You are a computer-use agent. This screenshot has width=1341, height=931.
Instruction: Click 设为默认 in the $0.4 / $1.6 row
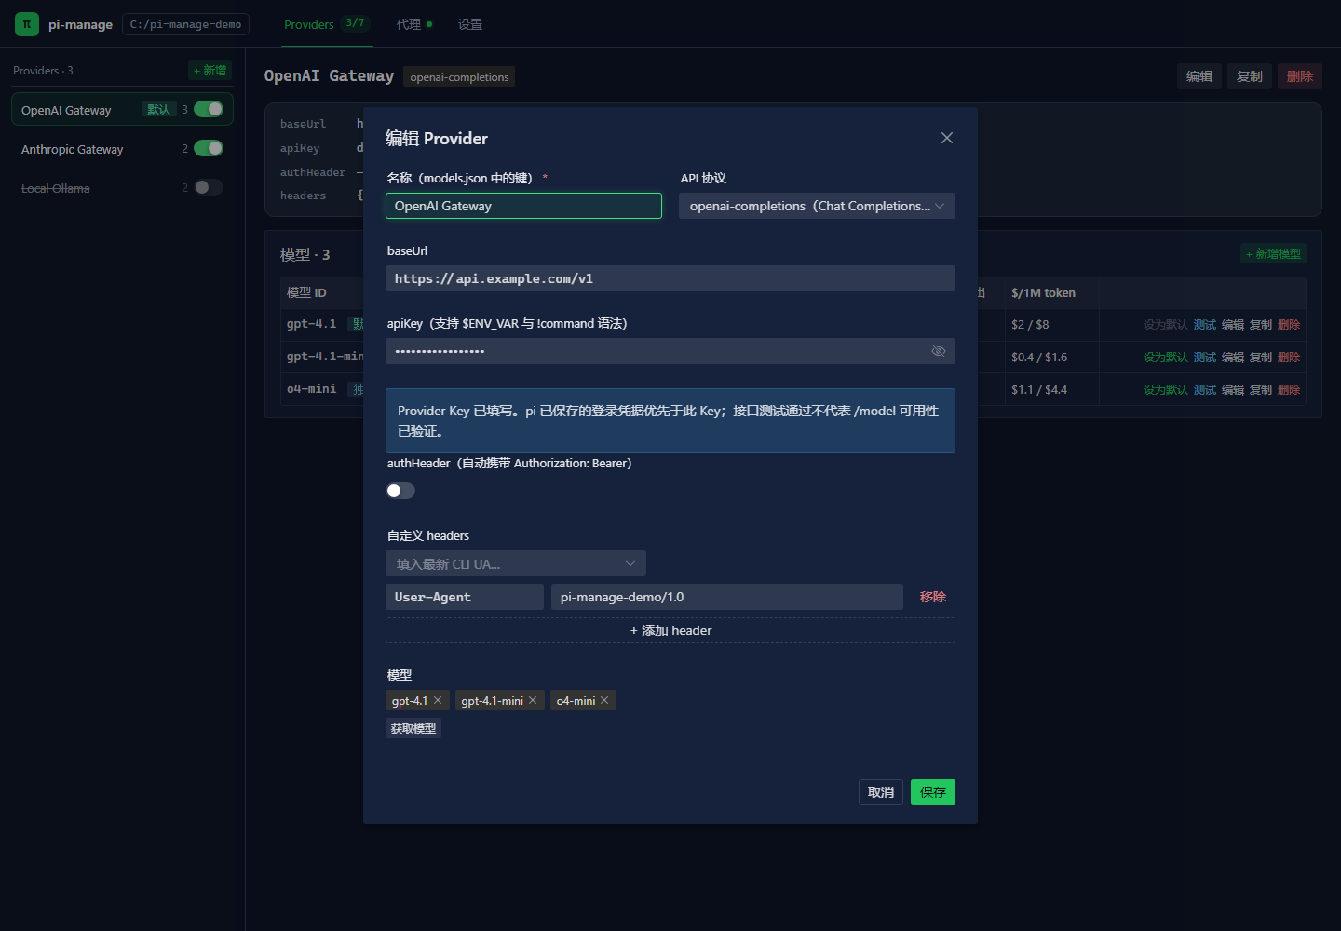(x=1166, y=358)
